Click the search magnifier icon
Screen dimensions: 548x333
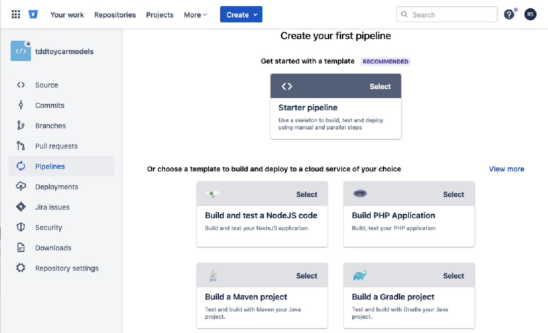tap(404, 15)
